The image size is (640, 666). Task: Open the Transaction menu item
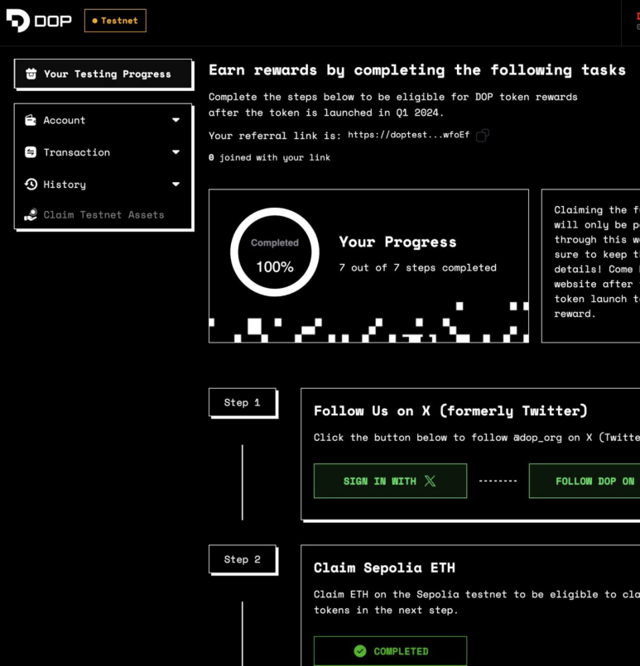point(103,152)
